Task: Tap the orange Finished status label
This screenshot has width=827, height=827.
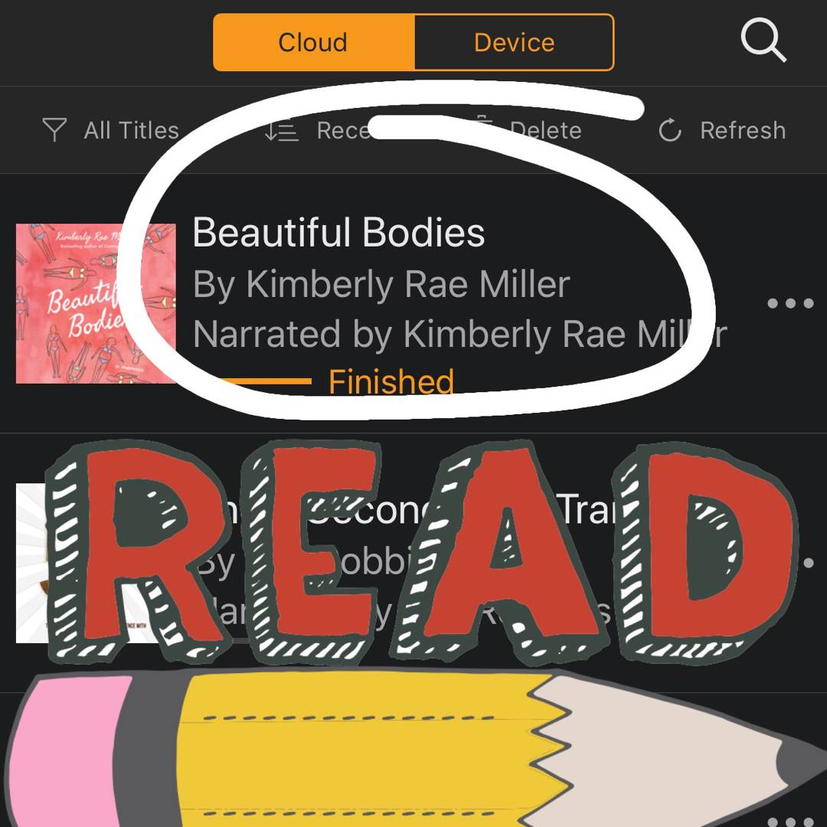Action: pos(391,381)
